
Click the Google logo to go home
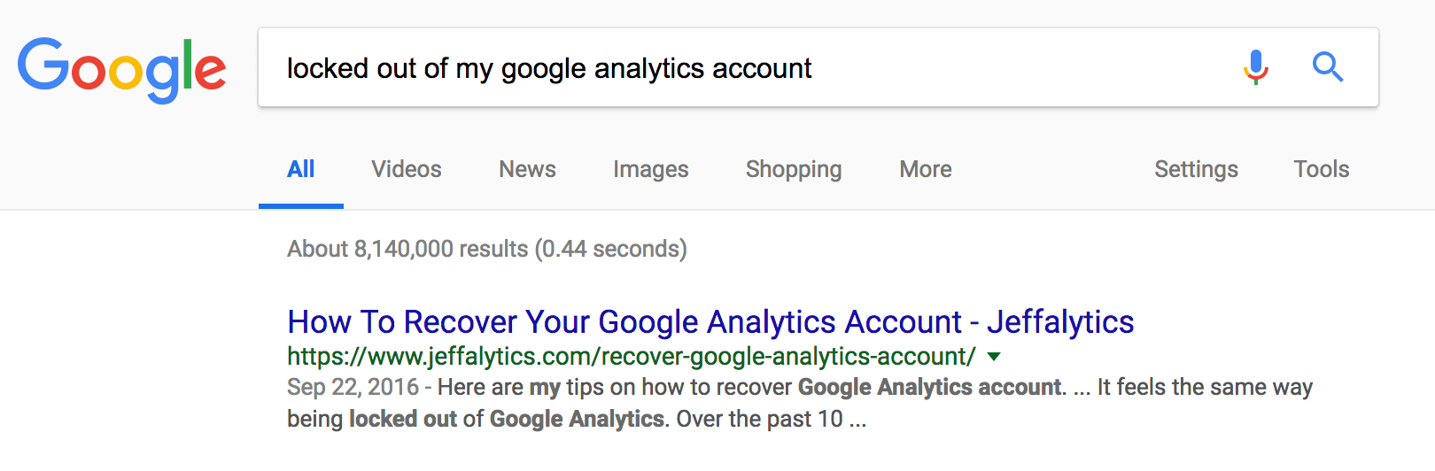point(122,69)
